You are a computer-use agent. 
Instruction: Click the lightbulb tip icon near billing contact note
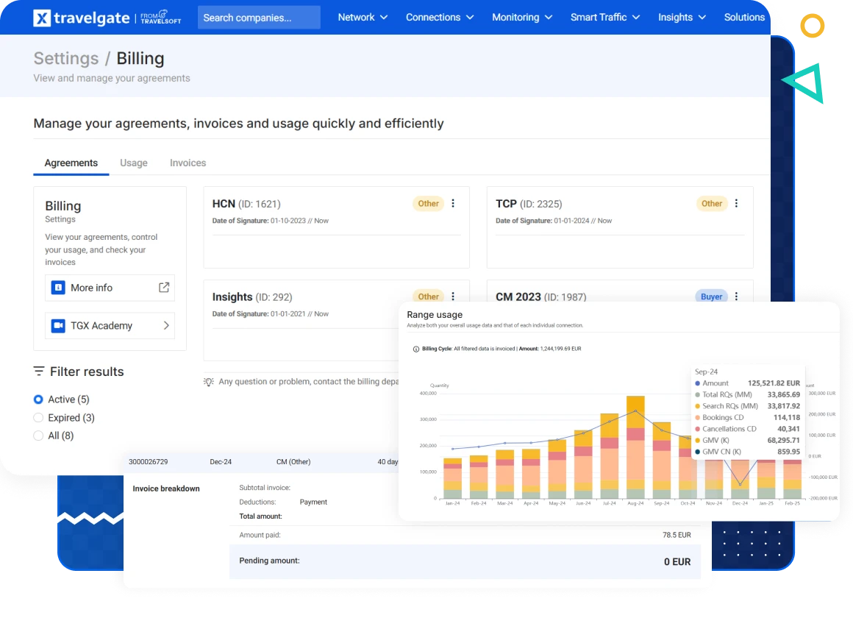coord(209,382)
